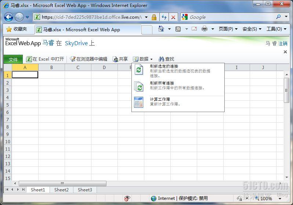Click the refresh all connections icon
This screenshot has height=205, width=293.
139,87
